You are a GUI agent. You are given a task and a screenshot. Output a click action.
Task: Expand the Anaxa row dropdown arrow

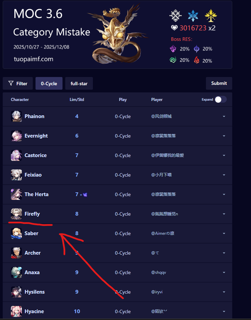[224, 272]
